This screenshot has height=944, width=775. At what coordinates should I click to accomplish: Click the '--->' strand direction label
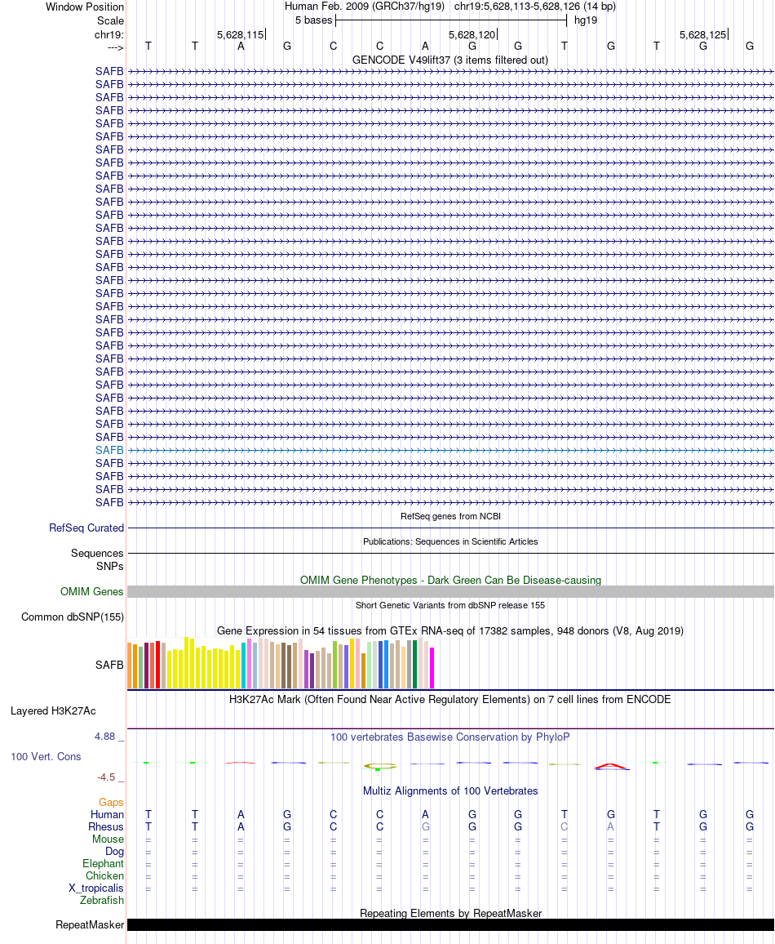[116, 47]
